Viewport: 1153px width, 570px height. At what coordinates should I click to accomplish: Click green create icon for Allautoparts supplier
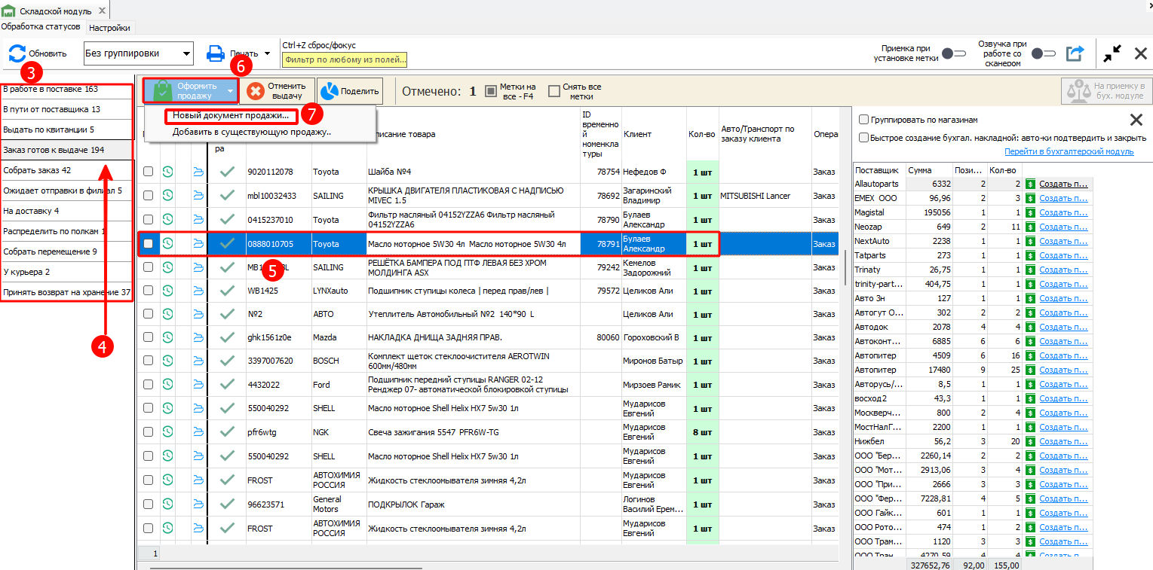coord(1030,184)
